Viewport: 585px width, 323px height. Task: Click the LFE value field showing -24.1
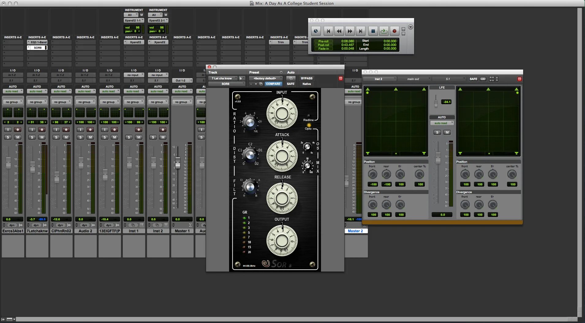click(x=447, y=102)
